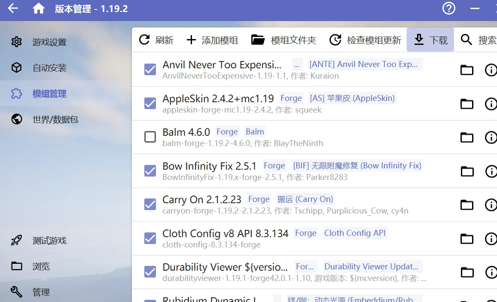Click 检查模组更新 check mod updates

[x=365, y=40]
